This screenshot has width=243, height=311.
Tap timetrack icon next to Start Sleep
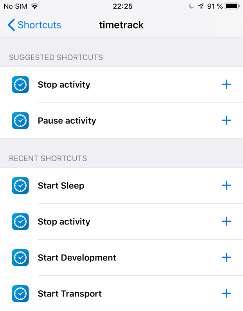[x=20, y=186]
